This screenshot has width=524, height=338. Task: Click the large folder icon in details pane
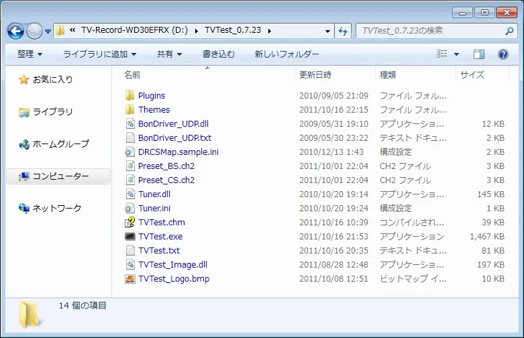(x=31, y=314)
